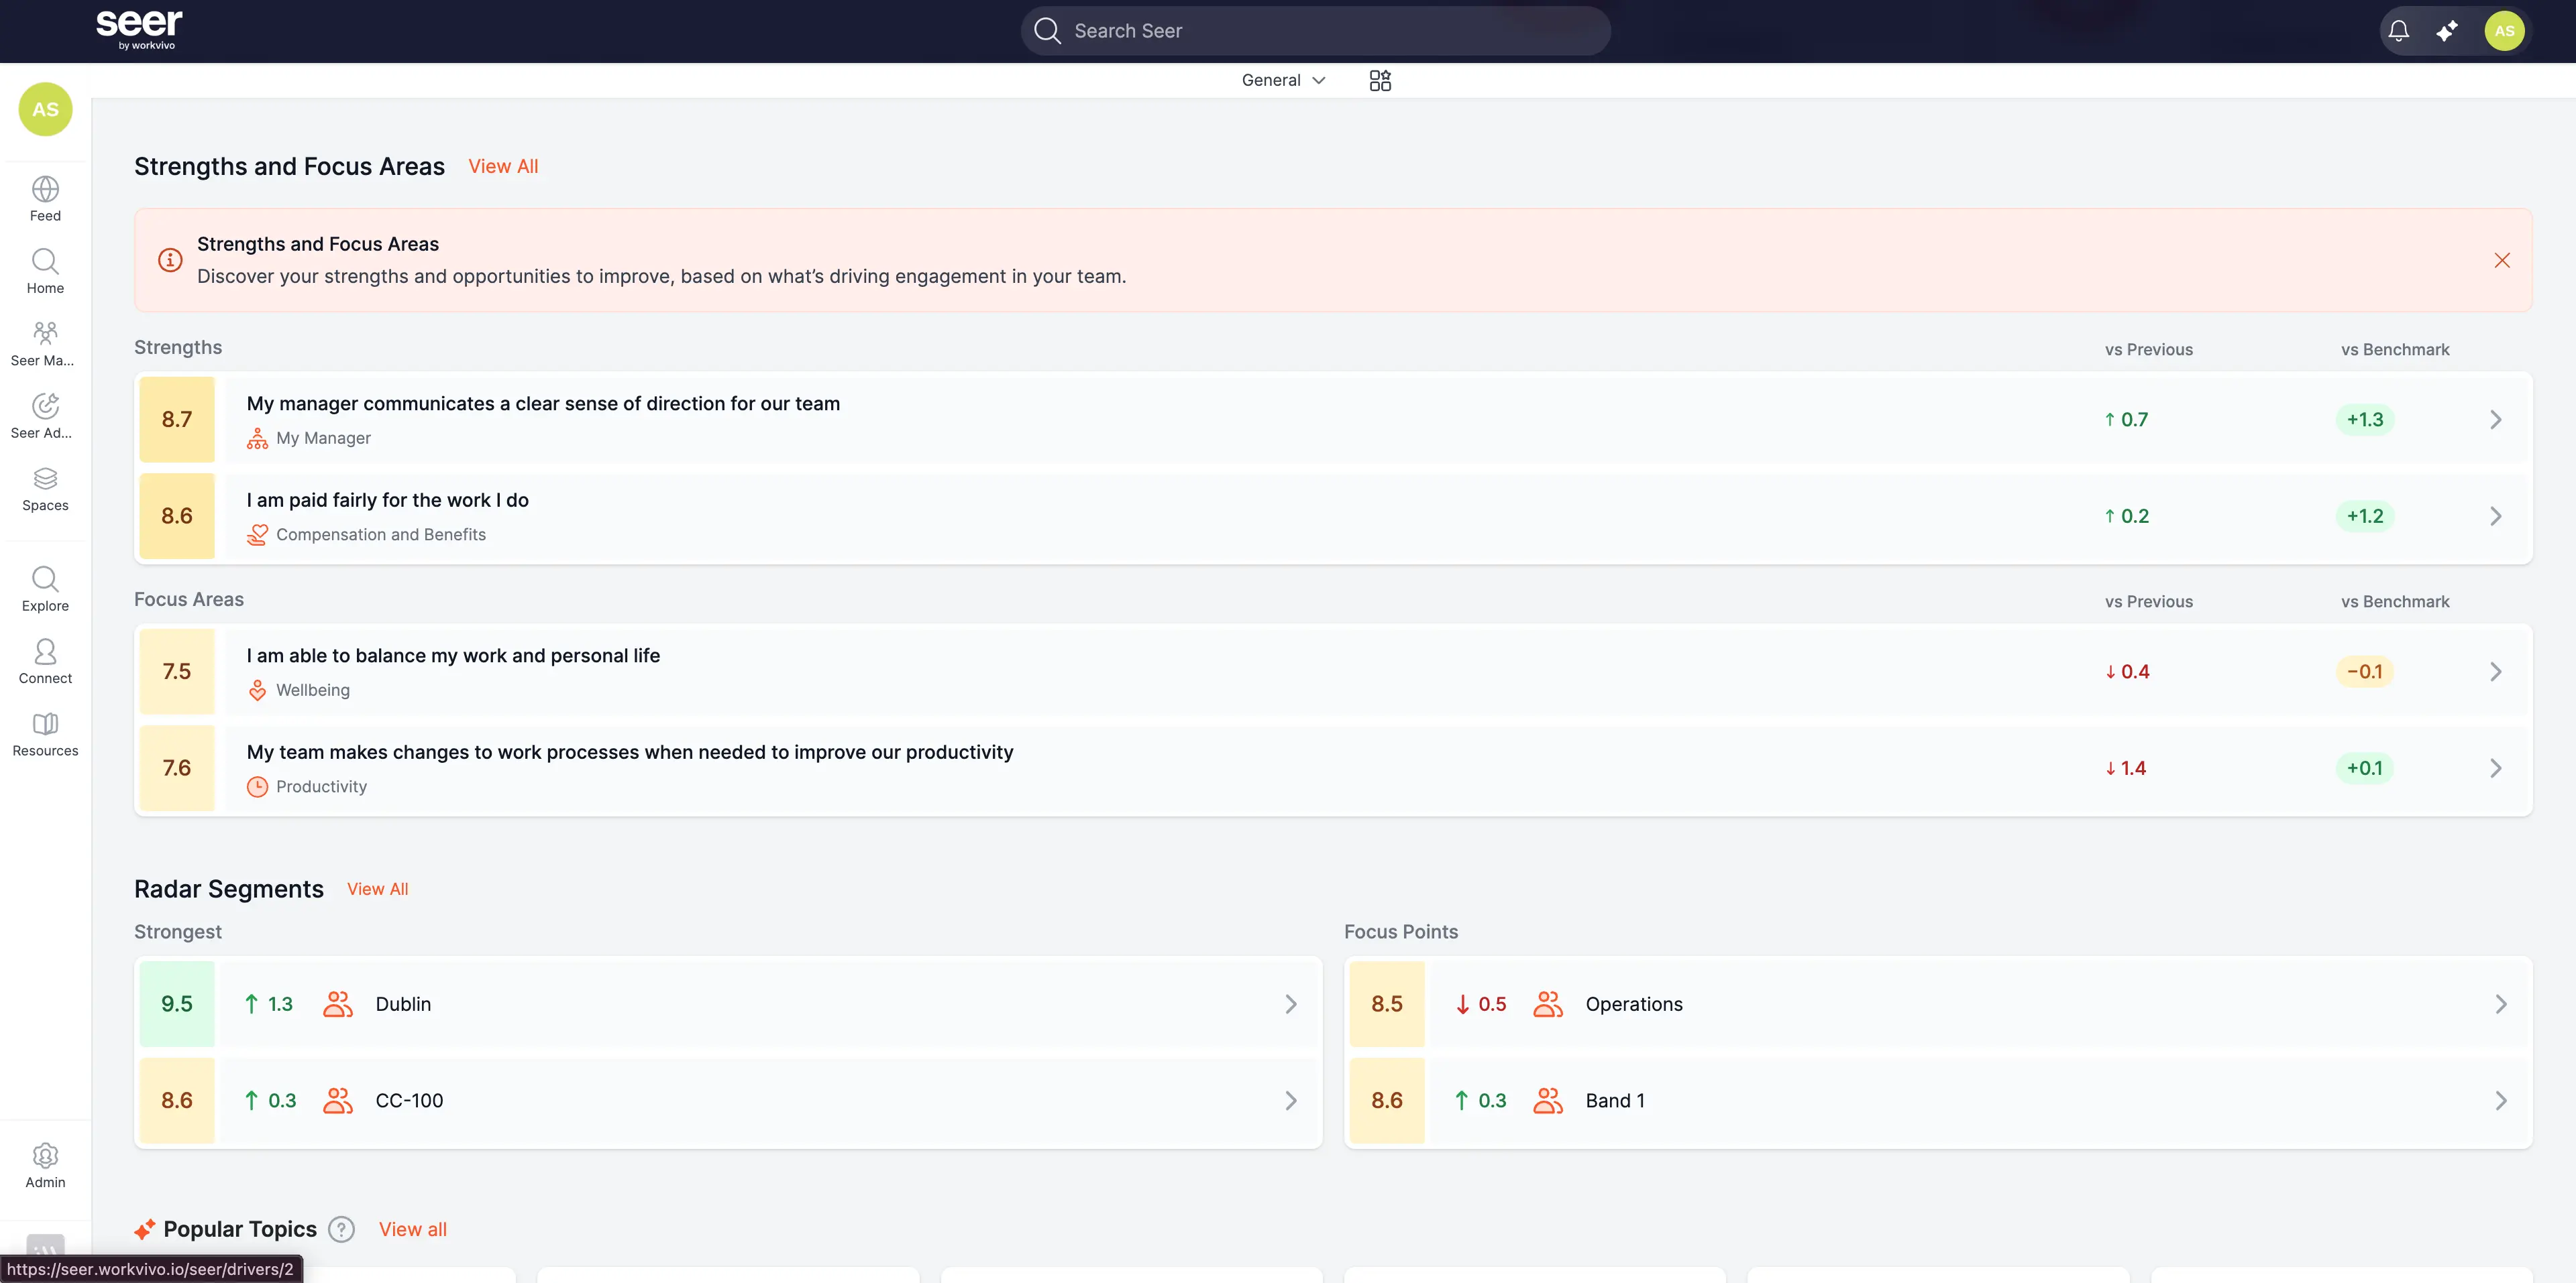Click the Popular Topics help question icon
Viewport: 2576px width, 1283px height.
click(341, 1229)
